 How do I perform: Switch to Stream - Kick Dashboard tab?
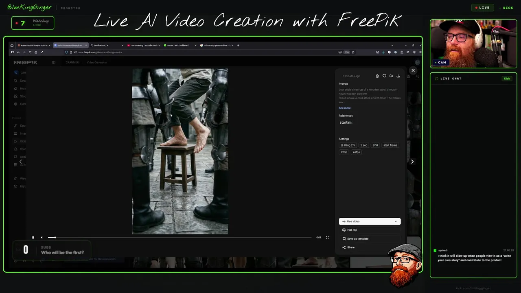pos(180,45)
